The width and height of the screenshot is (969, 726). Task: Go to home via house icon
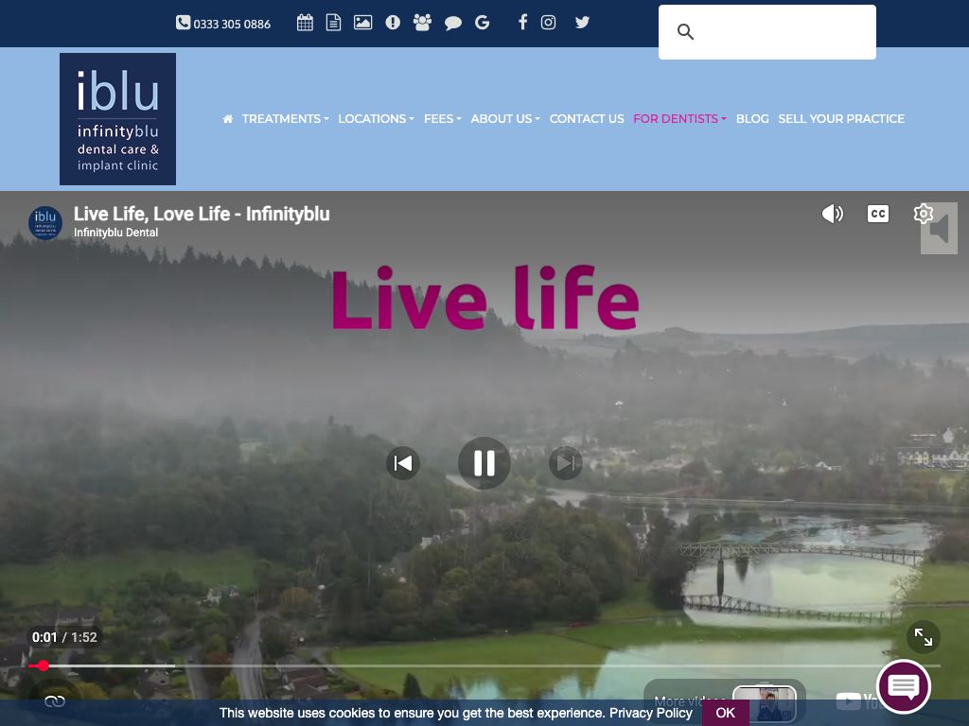tap(228, 118)
